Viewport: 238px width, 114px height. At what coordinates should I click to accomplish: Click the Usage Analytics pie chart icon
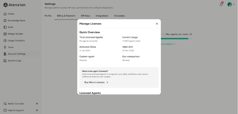[5, 40]
